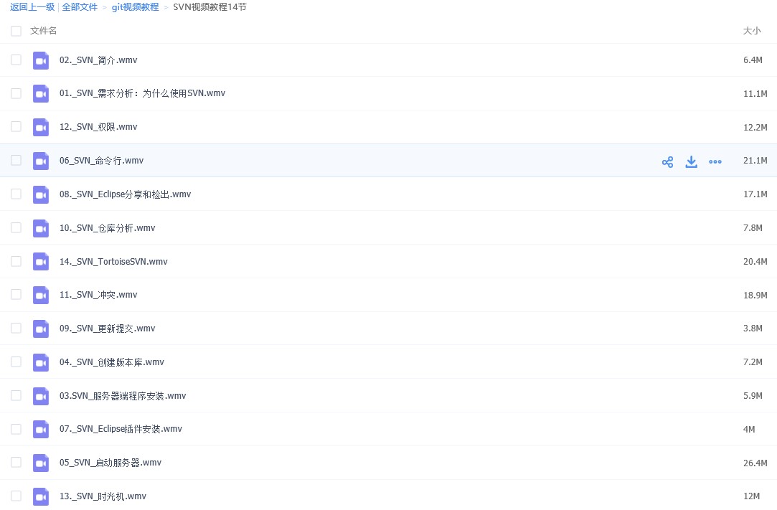The height and width of the screenshot is (510, 777).
Task: Open file 04._SVN_创建版本库.wmv
Action: (x=111, y=362)
